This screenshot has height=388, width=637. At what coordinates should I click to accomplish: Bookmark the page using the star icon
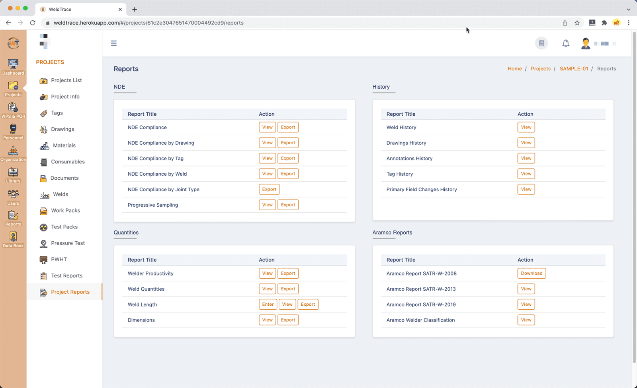coord(577,23)
